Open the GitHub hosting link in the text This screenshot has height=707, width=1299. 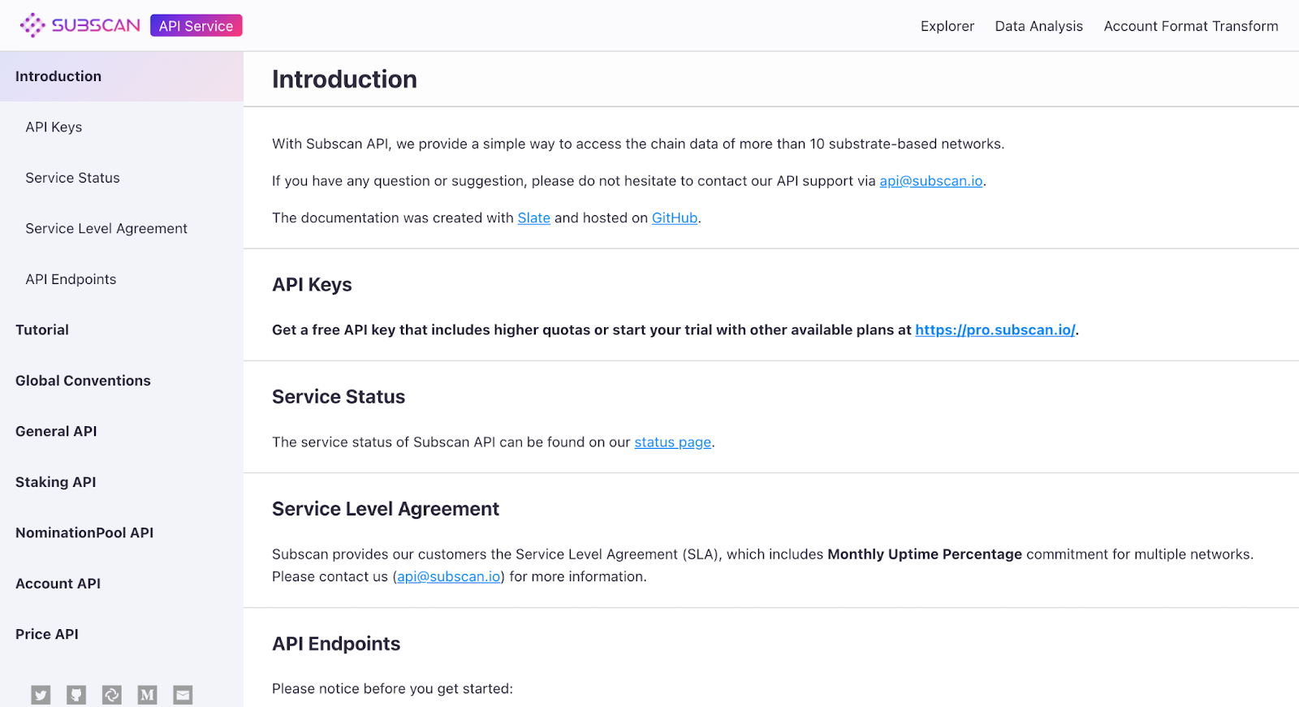pos(675,218)
